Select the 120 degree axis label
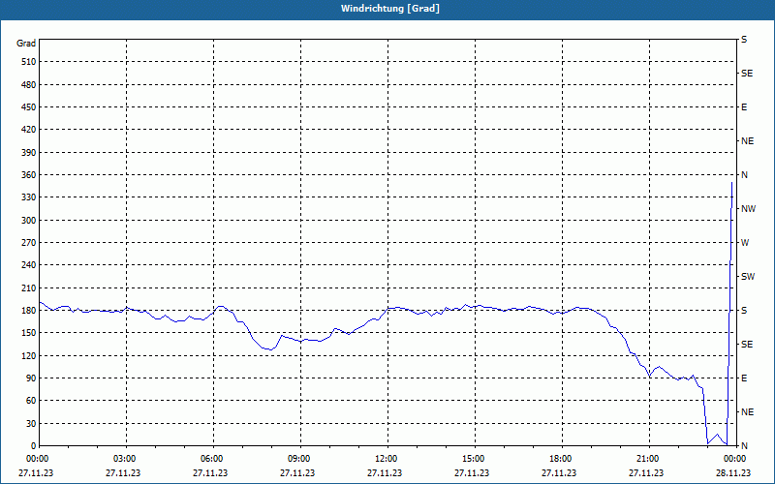This screenshot has width=775, height=484. 28,355
